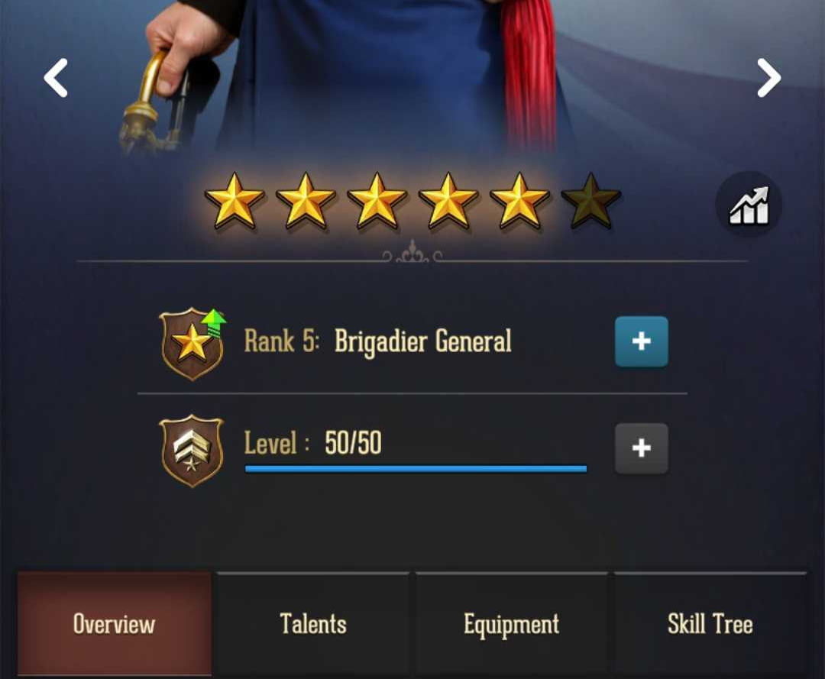Open the Equipment tab

511,624
